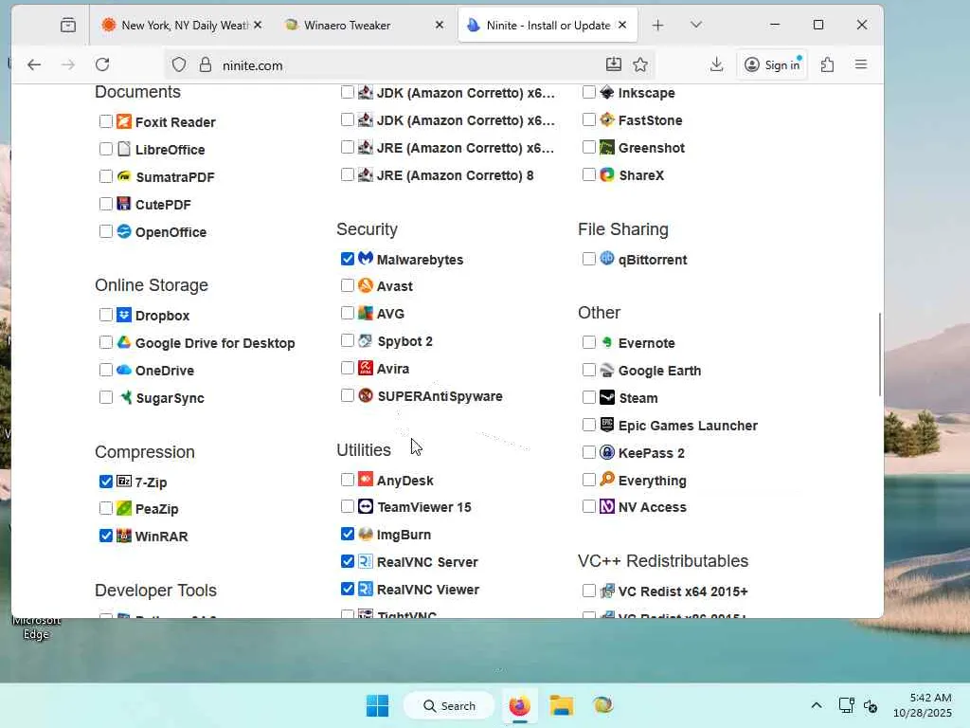The image size is (970, 728).
Task: Check the FastStone checkbox
Action: tap(589, 119)
